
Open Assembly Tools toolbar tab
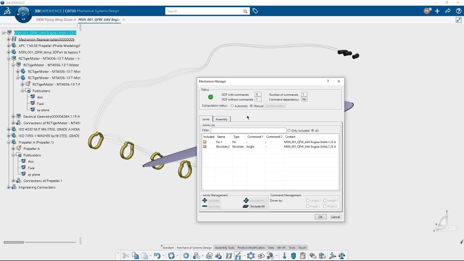tap(225, 247)
